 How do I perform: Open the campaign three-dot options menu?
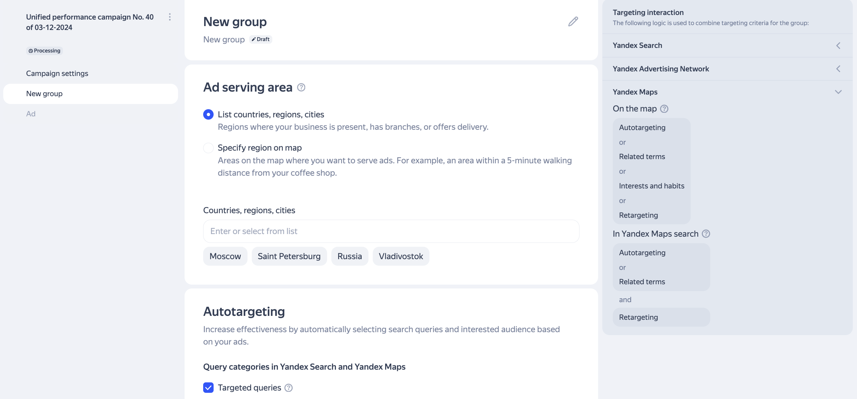tap(170, 17)
